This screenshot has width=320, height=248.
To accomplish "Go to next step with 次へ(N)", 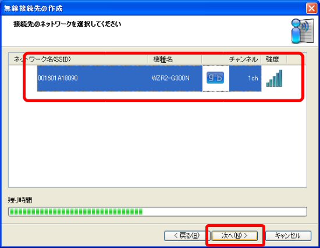I will (234, 236).
